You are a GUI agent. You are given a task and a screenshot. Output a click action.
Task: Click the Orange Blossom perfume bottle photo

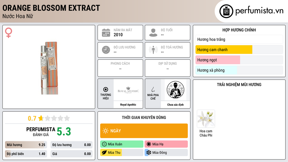[x=49, y=68]
